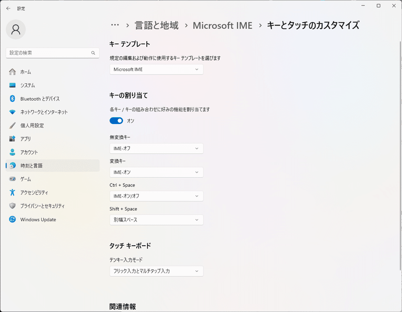Click the システム monitor icon
The width and height of the screenshot is (402, 312).
pyautogui.click(x=12, y=85)
